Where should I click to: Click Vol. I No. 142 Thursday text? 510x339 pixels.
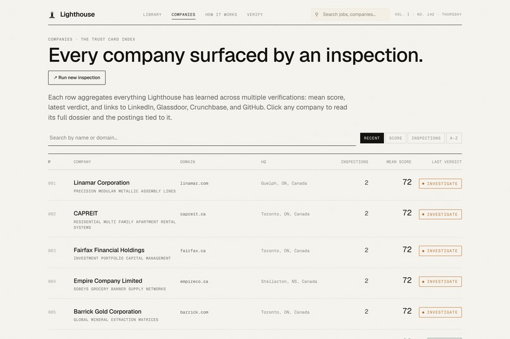[428, 15]
